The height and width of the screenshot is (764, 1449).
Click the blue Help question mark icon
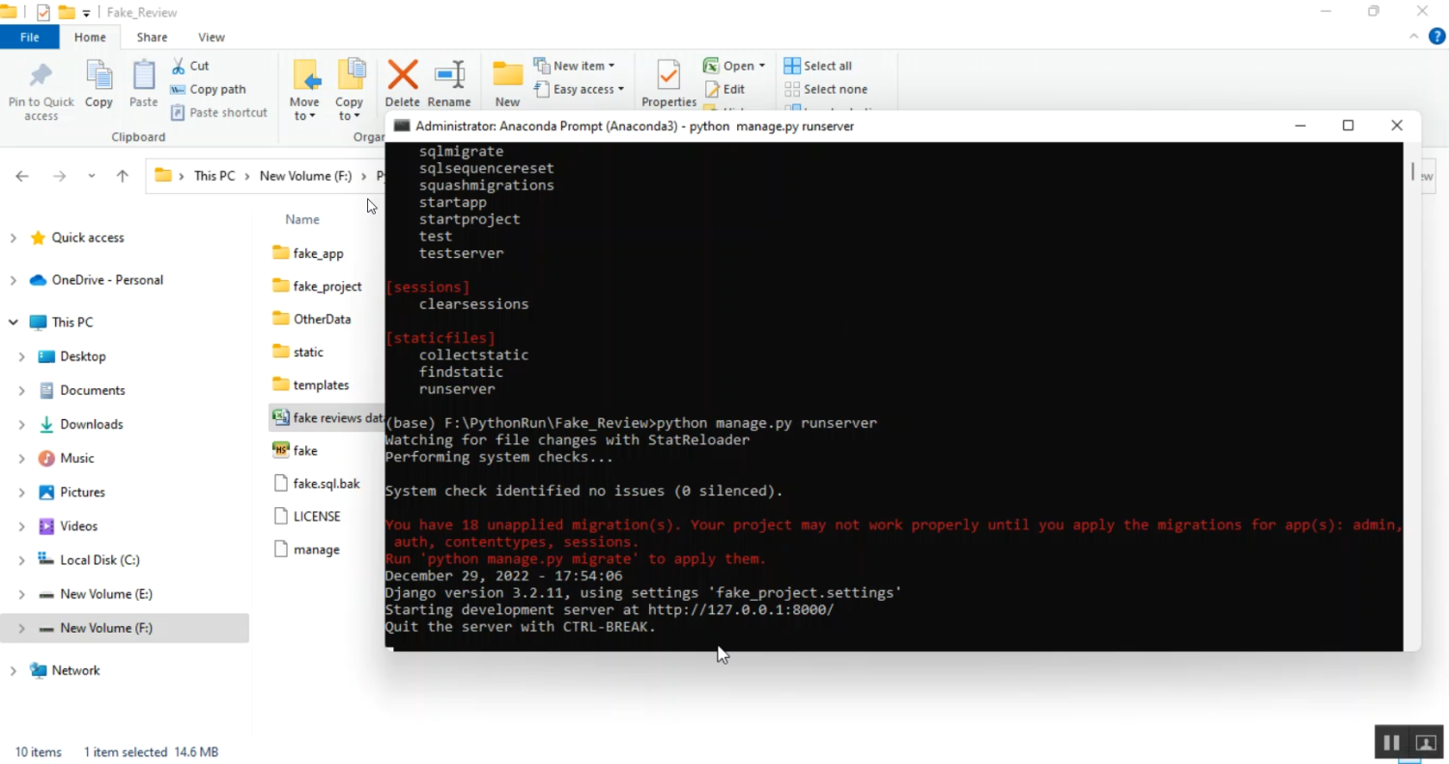1436,37
